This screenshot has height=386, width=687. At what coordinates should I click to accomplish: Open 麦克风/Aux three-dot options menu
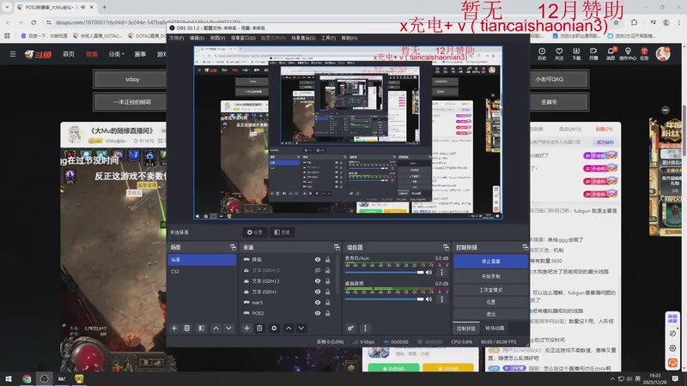coord(441,272)
